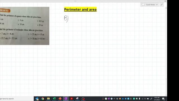Image resolution: width=179 pixels, height=101 pixels.
Task: Click the vertical scrollbar track
Action: (166, 52)
